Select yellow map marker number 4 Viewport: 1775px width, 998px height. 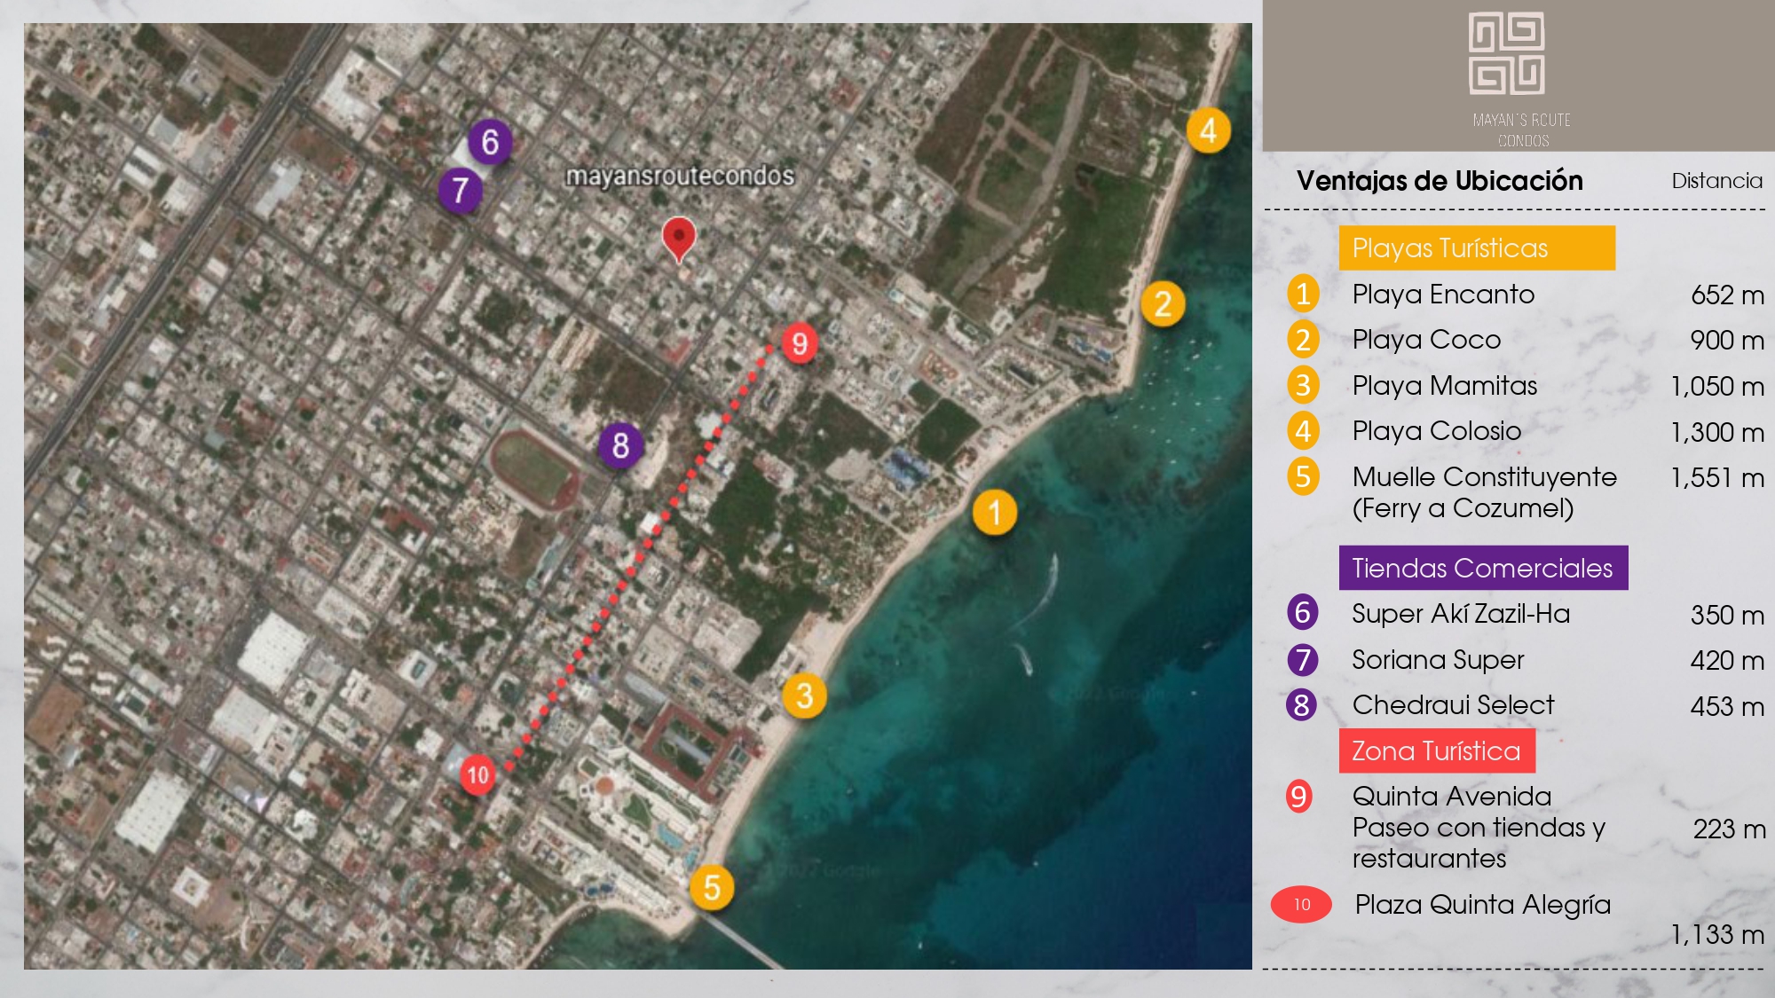coord(1208,131)
